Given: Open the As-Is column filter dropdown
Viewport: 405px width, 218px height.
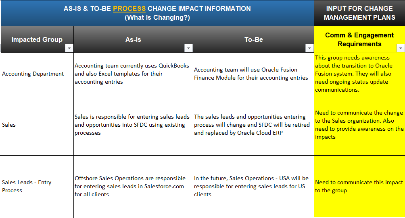Looking at the screenshot, I should pos(188,48).
